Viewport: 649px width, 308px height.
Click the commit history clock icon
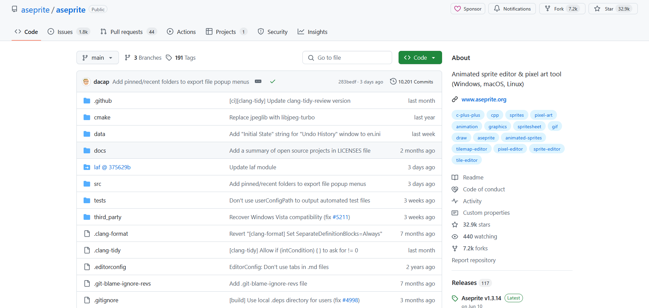pyautogui.click(x=393, y=81)
